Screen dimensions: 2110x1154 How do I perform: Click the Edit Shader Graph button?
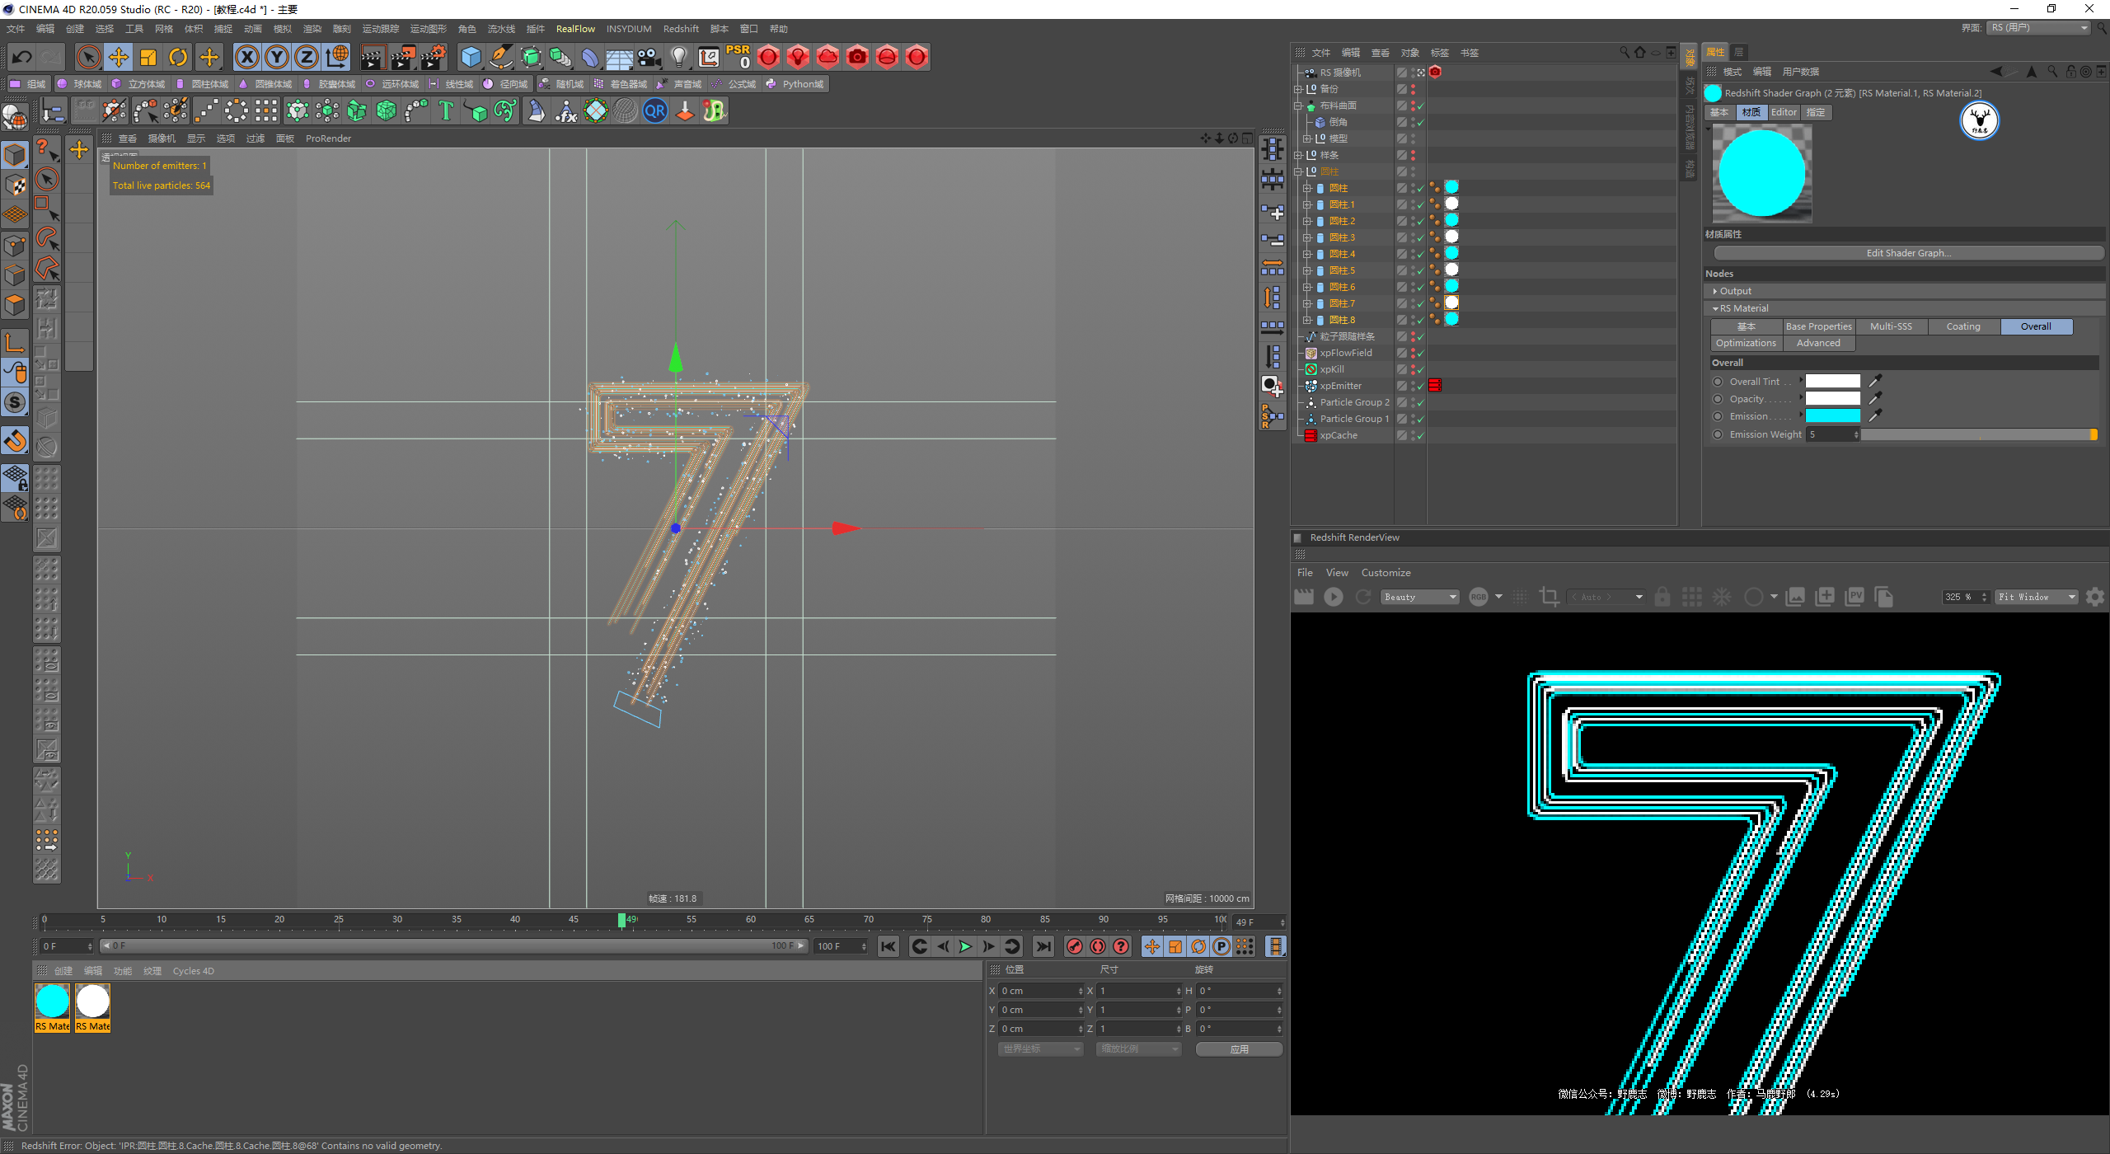(1907, 253)
